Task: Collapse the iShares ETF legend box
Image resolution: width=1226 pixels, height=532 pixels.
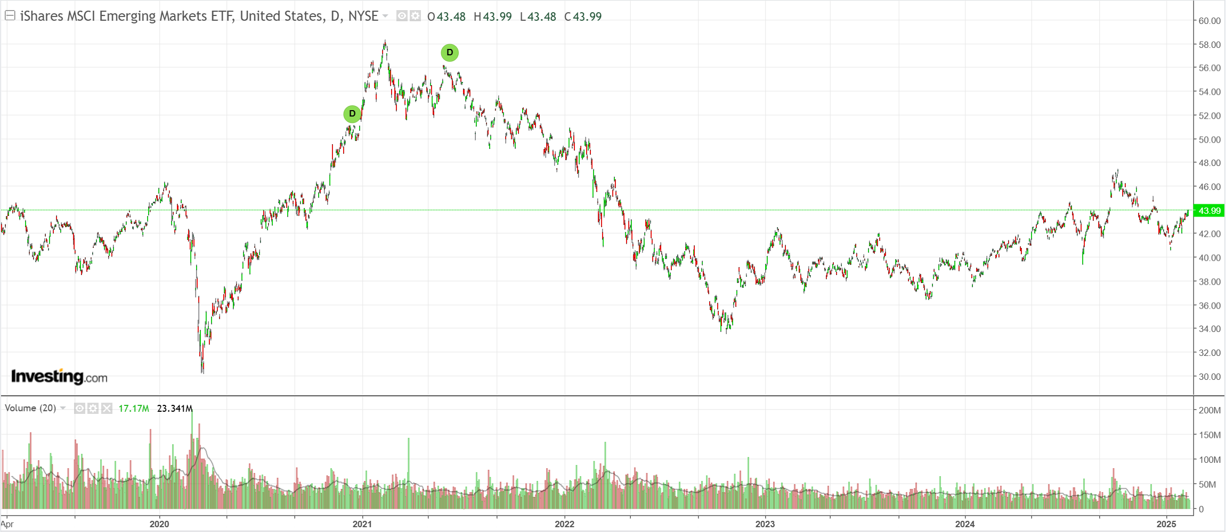Action: [x=10, y=15]
